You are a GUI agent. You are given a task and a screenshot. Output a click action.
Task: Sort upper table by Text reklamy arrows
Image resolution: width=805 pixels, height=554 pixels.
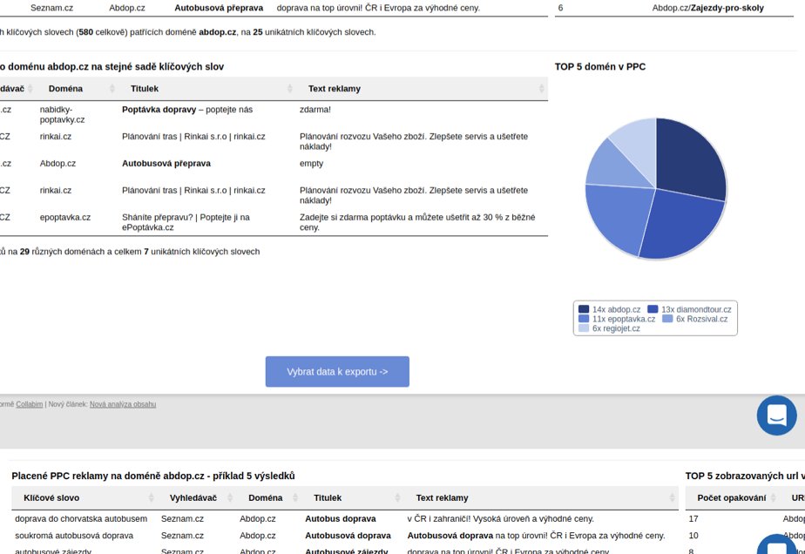tap(541, 89)
